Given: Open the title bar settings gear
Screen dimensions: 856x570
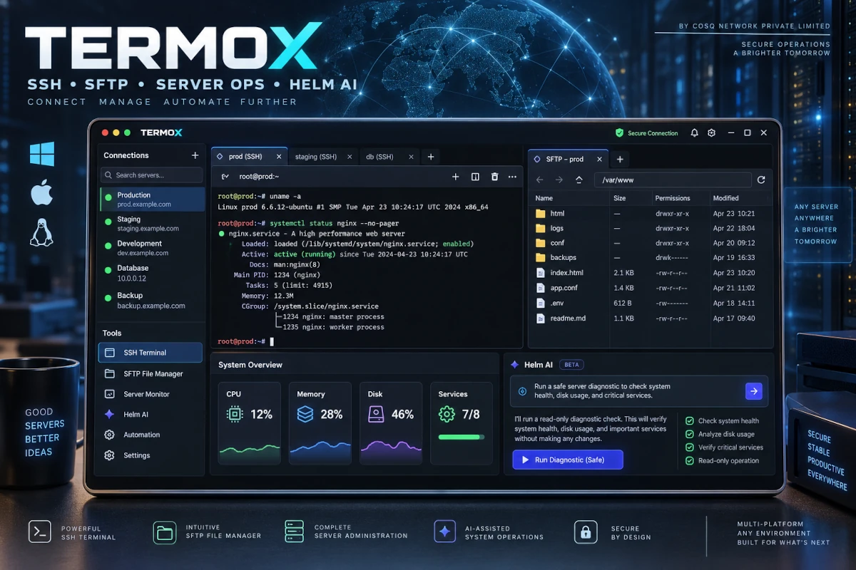Looking at the screenshot, I should click(x=711, y=133).
